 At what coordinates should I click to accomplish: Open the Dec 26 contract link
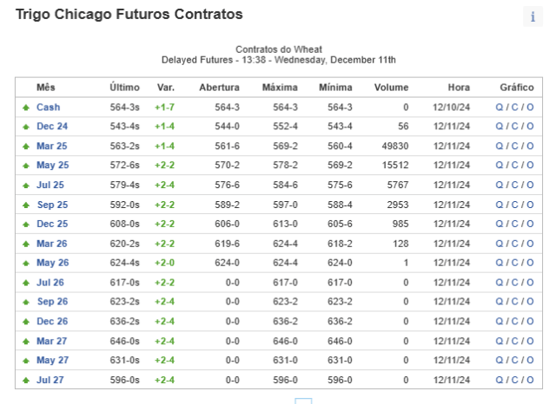tap(52, 322)
